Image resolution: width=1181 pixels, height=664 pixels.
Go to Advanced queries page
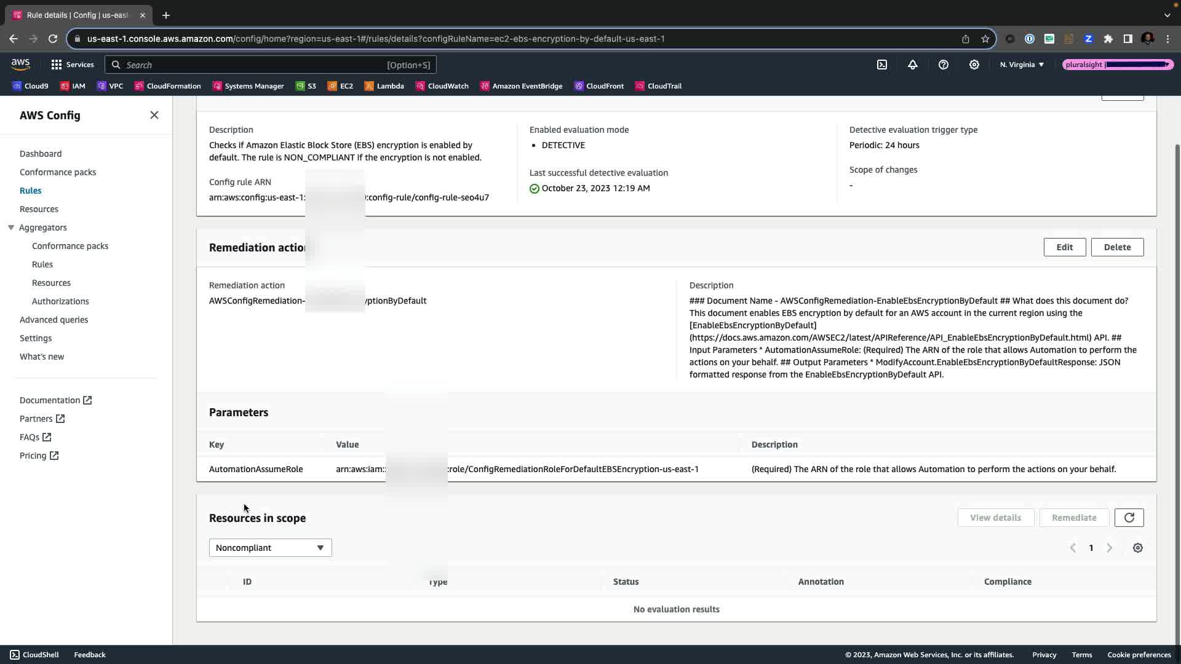pos(54,320)
